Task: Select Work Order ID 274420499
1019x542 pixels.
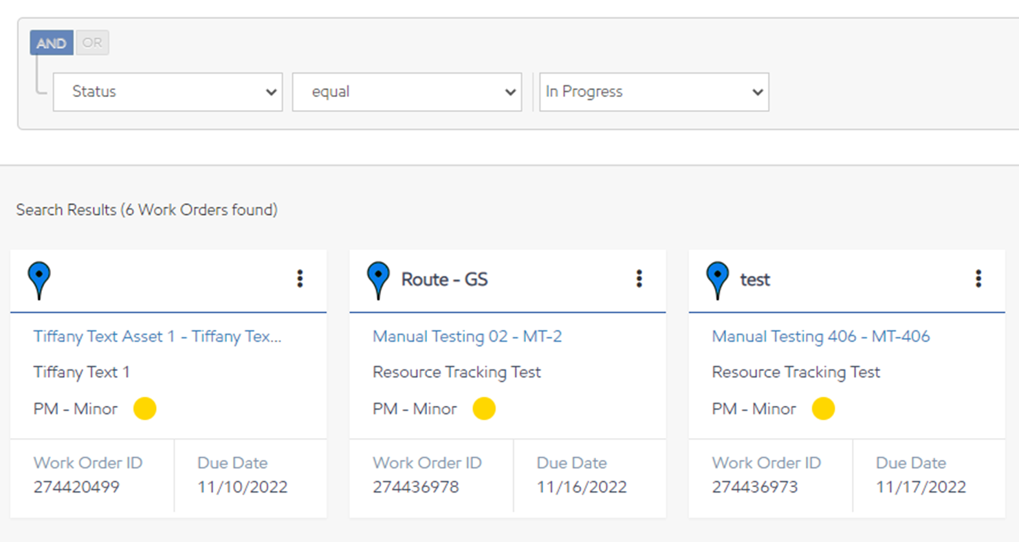Action: (x=76, y=488)
